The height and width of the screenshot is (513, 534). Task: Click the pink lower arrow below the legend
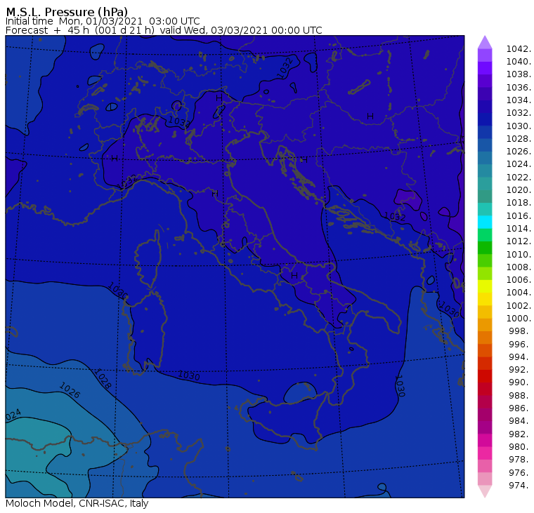[x=485, y=491]
